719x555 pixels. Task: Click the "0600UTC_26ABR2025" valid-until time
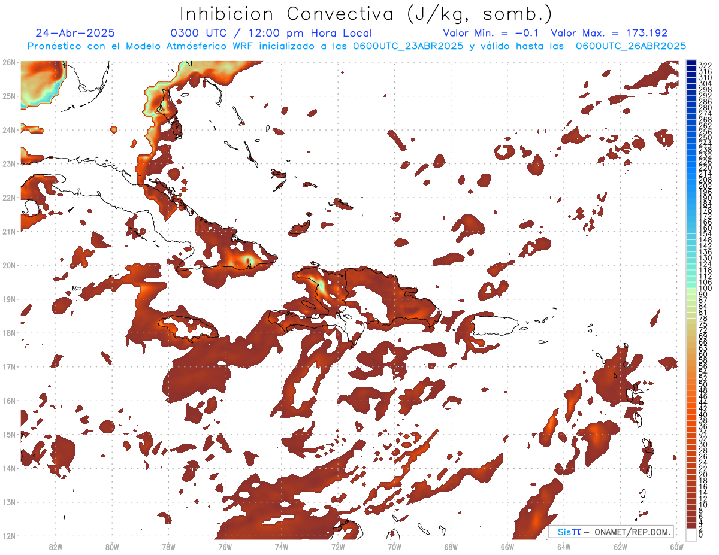[630, 46]
